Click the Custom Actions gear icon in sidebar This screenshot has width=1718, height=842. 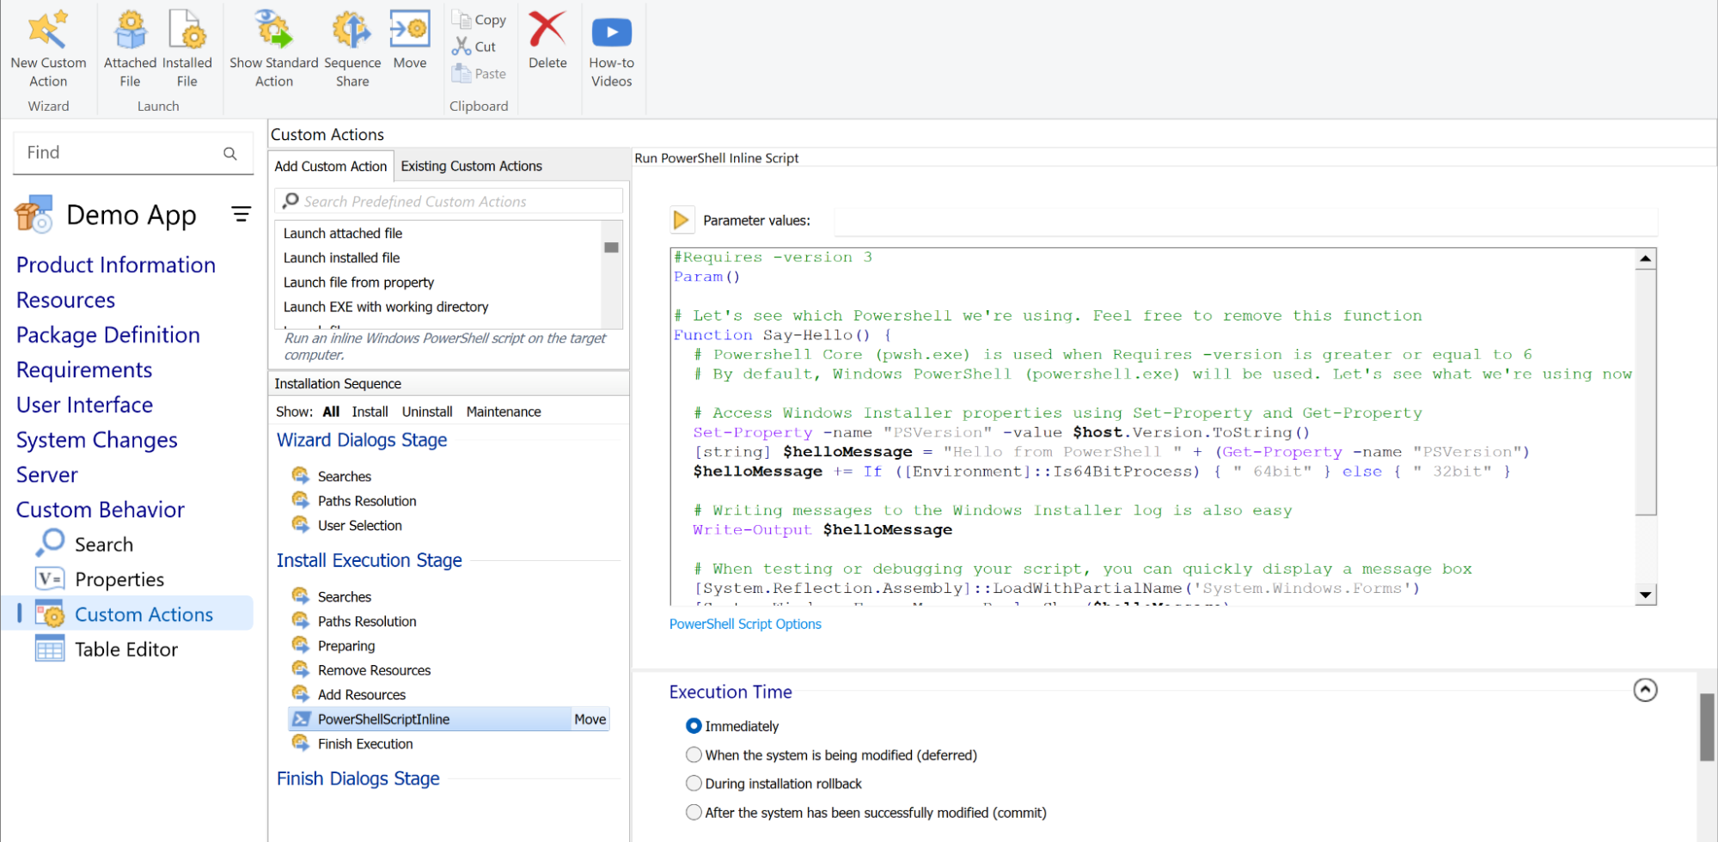50,613
